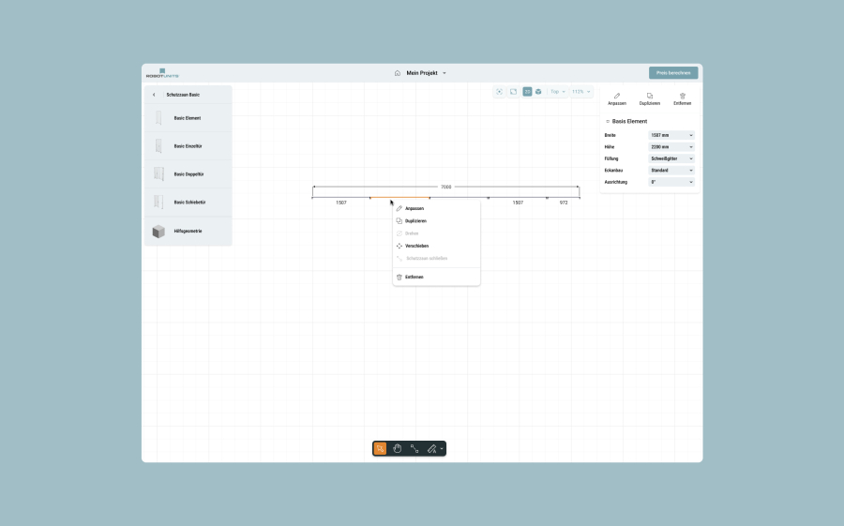This screenshot has width=844, height=526.
Task: Choose Verschieben in the context menu
Action: point(416,246)
